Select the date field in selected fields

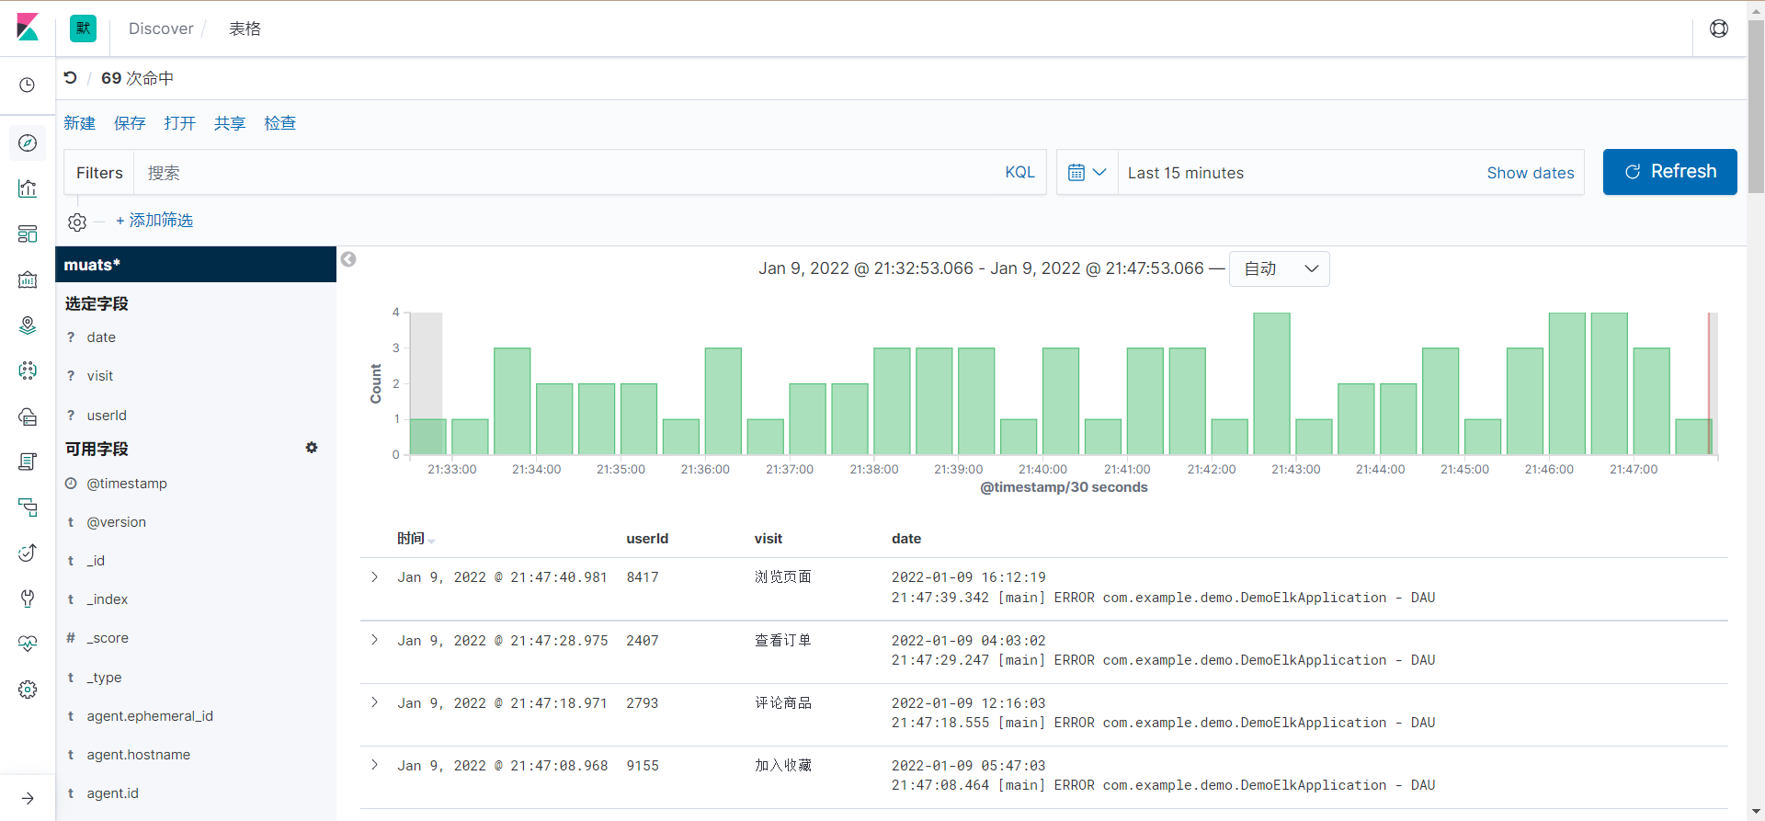(101, 337)
